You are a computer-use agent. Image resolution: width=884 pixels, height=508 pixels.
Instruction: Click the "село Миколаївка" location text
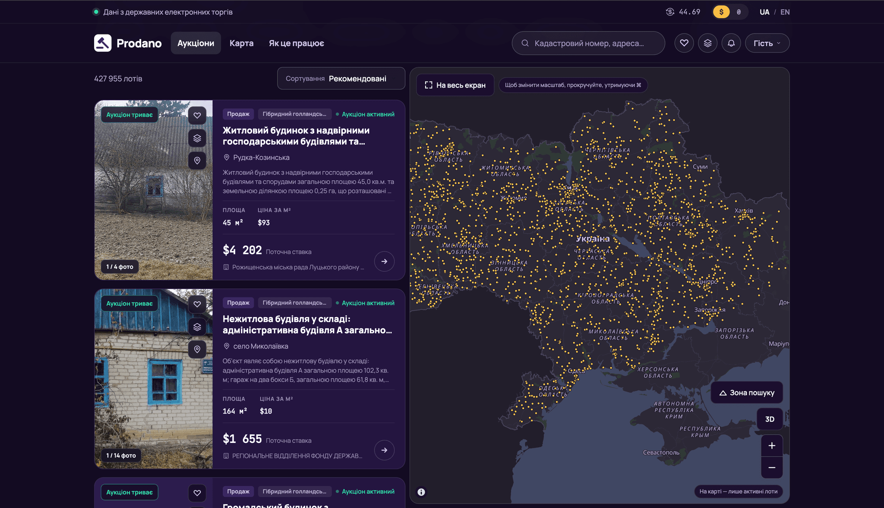[261, 346]
